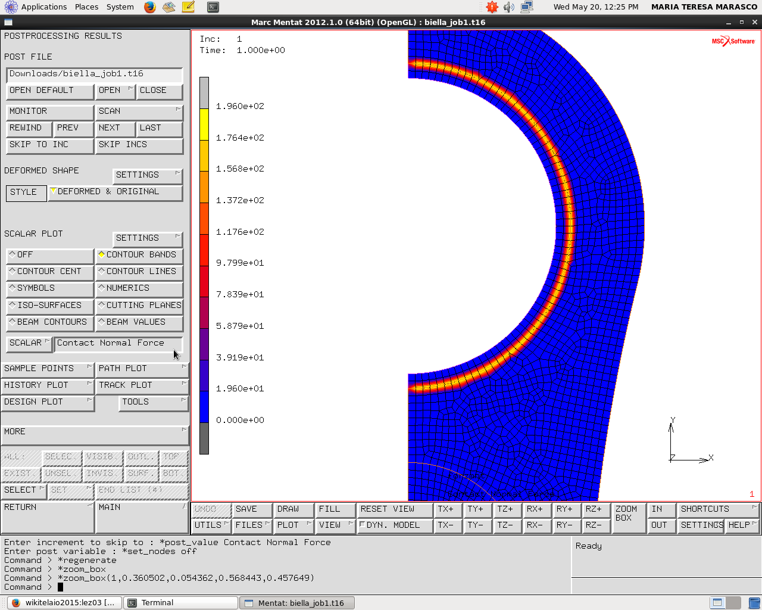This screenshot has width=762, height=610.
Task: Click ZOOM BOX button
Action: click(629, 517)
